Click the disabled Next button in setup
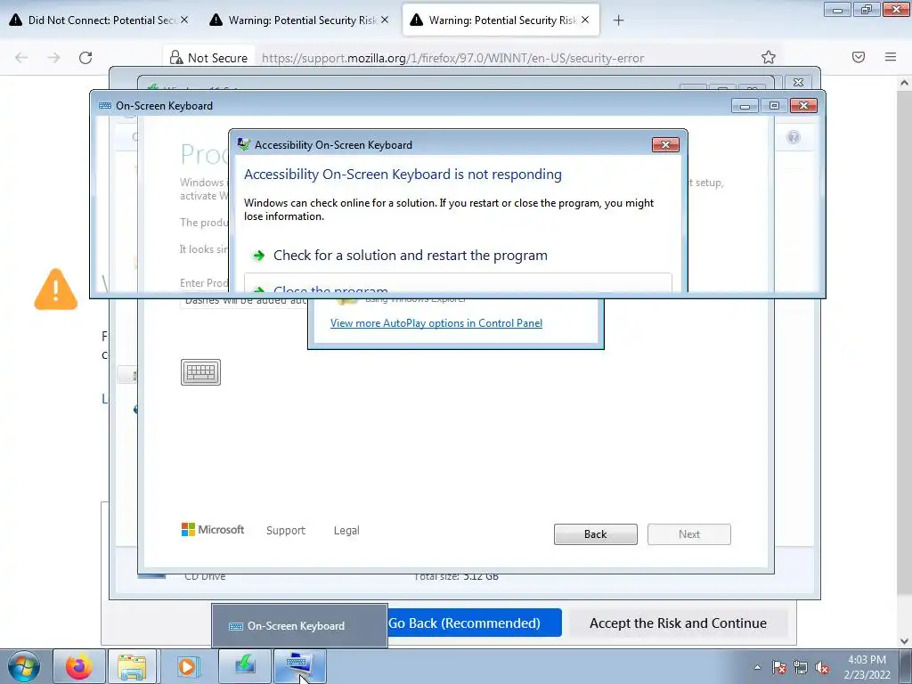The image size is (912, 684). [689, 534]
